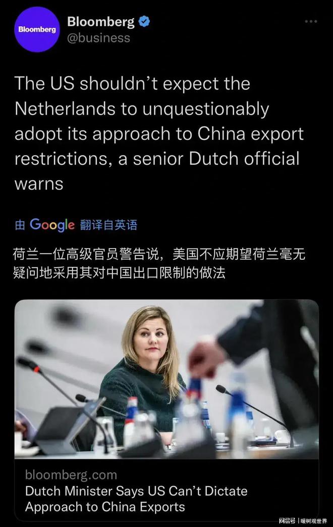This screenshot has height=527, width=333.
Task: Click the blue verified badge
Action: click(144, 22)
